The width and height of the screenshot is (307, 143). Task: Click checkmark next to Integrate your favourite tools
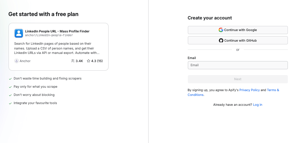[x=10, y=103]
